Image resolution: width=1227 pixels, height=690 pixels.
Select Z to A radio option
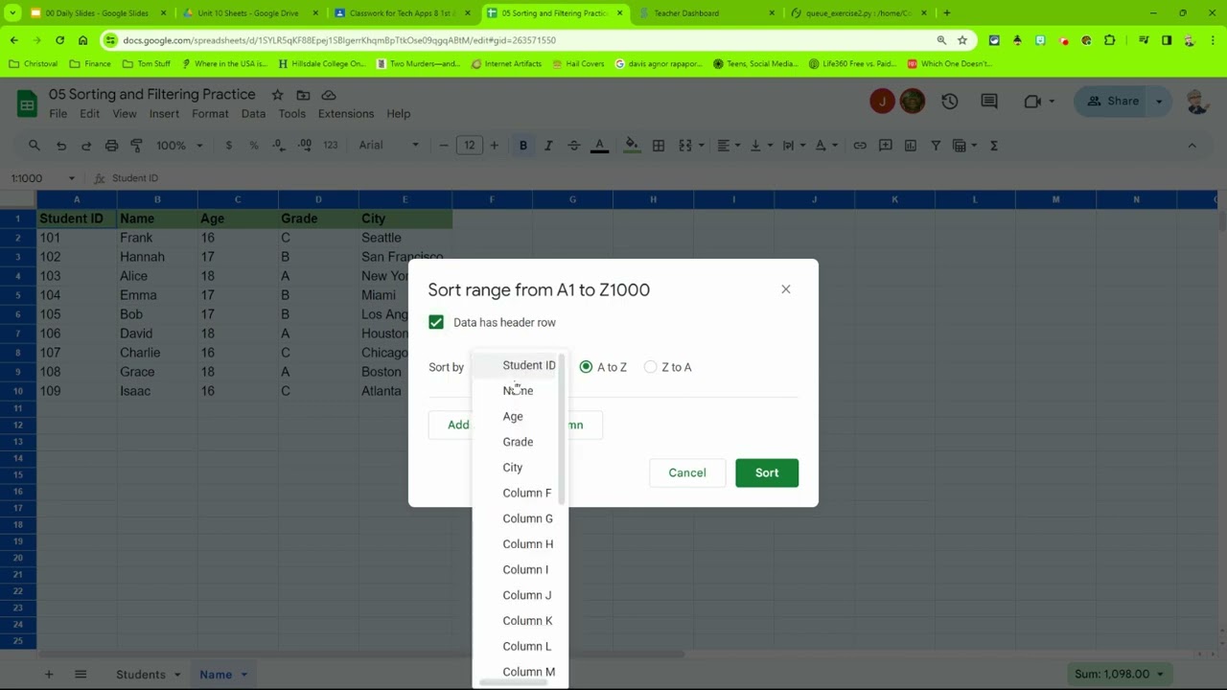point(651,367)
